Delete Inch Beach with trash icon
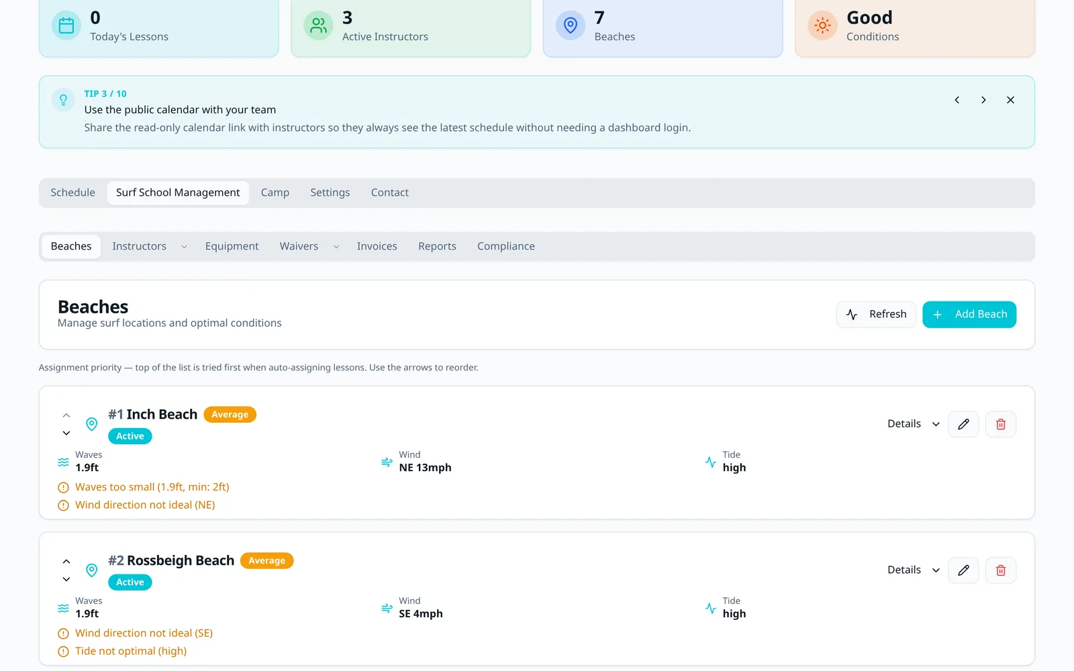The image size is (1074, 671). click(1001, 424)
